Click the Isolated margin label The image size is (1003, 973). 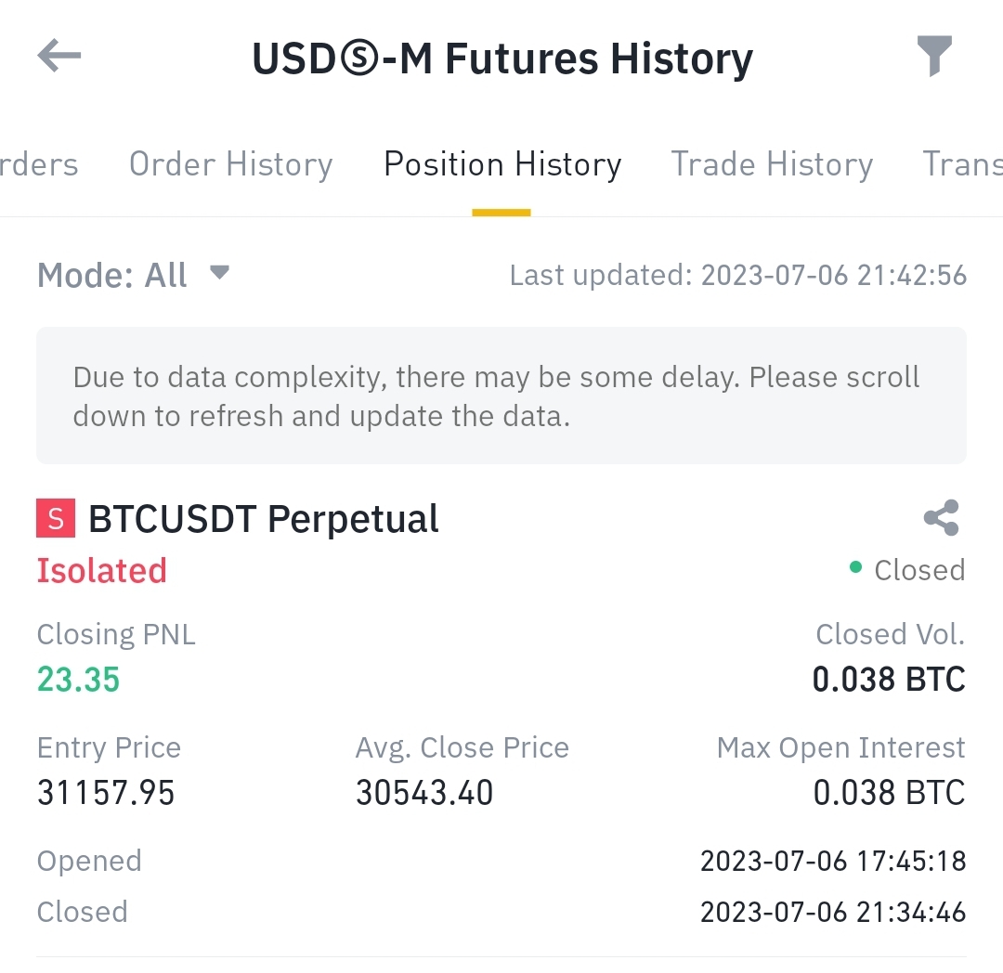click(102, 570)
